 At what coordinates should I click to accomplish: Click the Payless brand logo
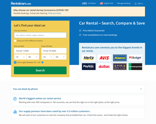click(x=89, y=67)
